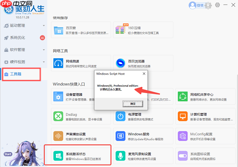Open the MsConfig配置 purple gear icon
The height and width of the screenshot is (167, 238).
(x=182, y=136)
